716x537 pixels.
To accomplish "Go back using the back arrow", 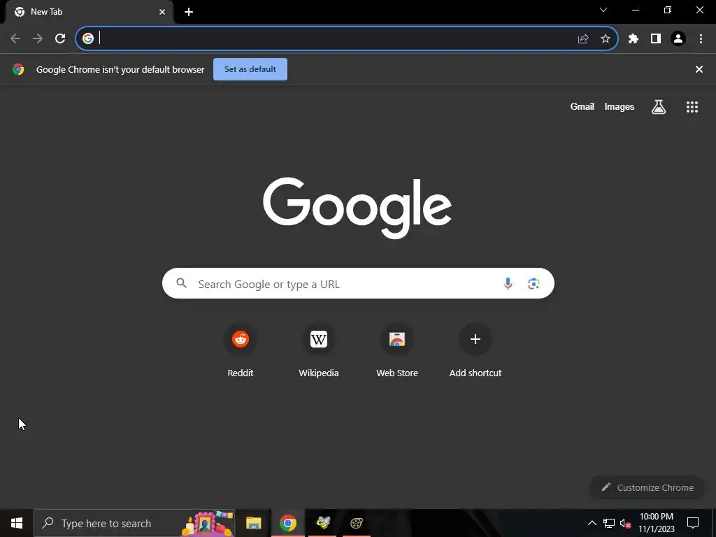I will click(x=15, y=39).
